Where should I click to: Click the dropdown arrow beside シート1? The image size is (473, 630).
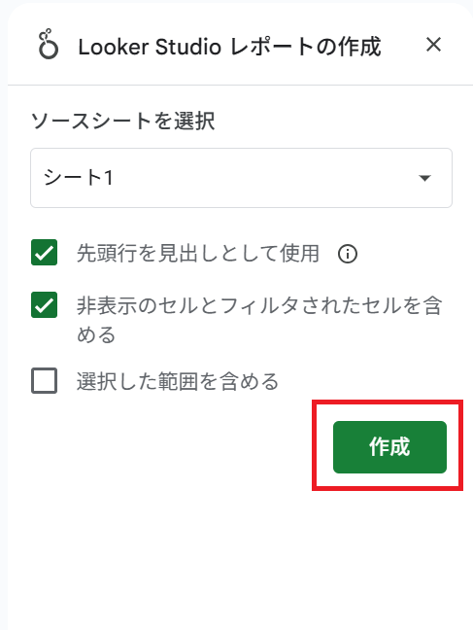(x=424, y=178)
